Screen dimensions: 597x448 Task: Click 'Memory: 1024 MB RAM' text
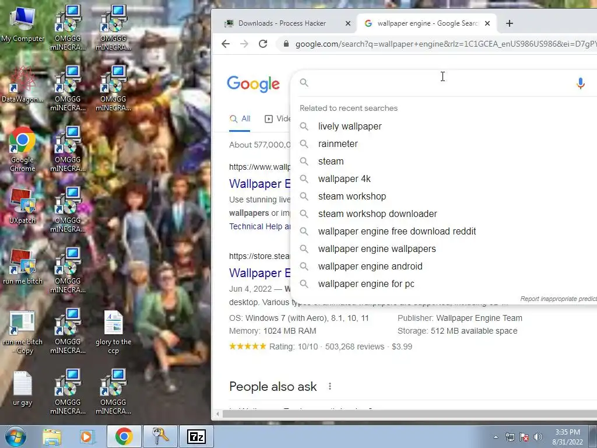273,331
